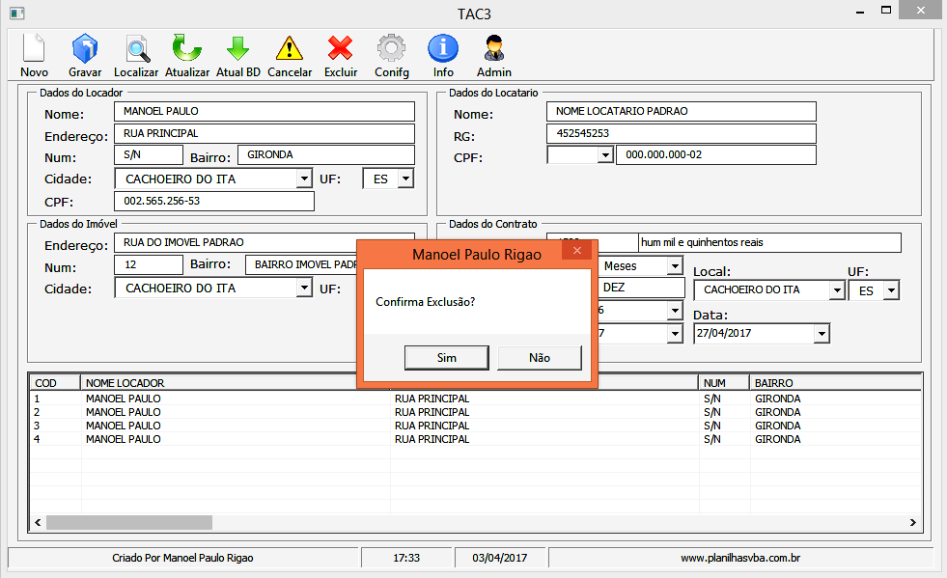Confirm deletion with the Sim button
This screenshot has height=578, width=947.
[446, 358]
